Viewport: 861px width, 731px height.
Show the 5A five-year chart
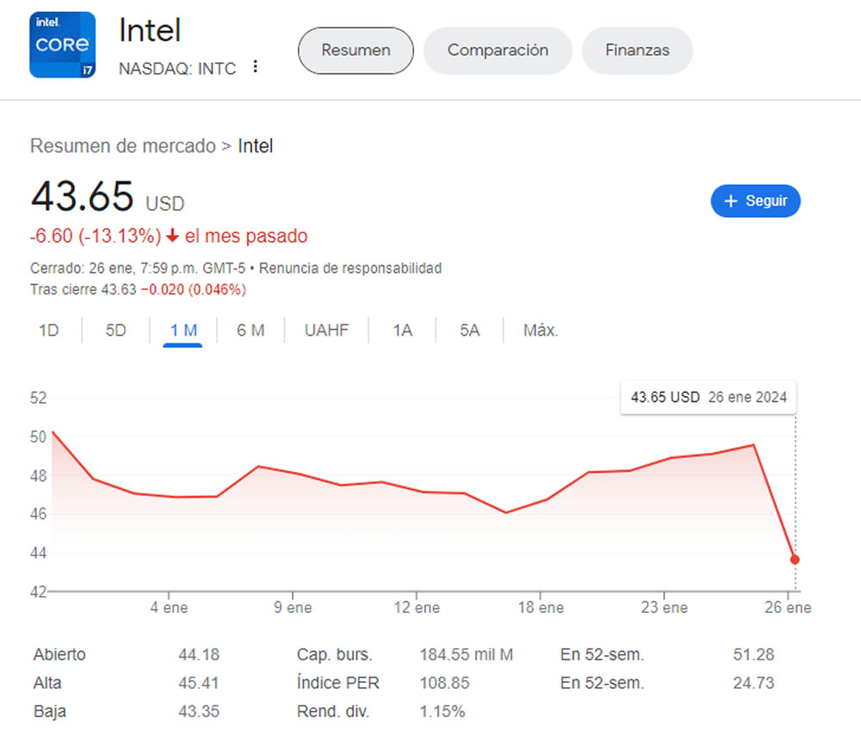(x=469, y=331)
